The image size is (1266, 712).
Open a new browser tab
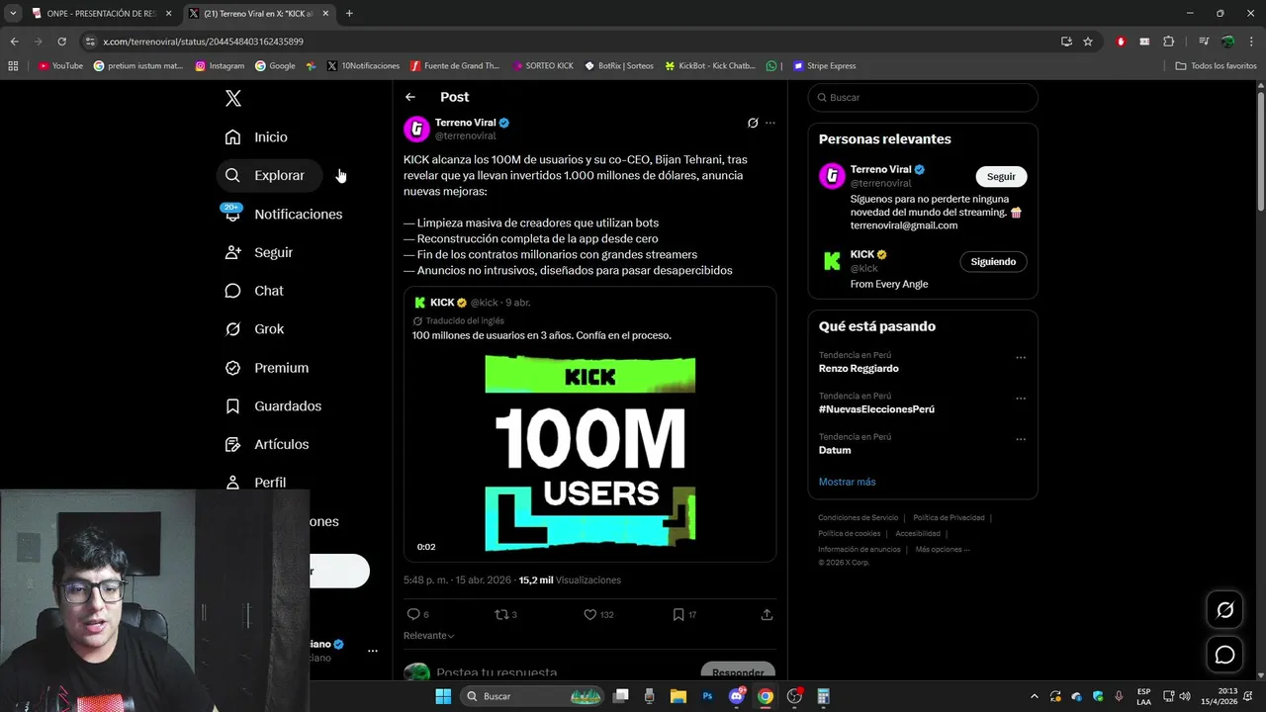point(349,14)
